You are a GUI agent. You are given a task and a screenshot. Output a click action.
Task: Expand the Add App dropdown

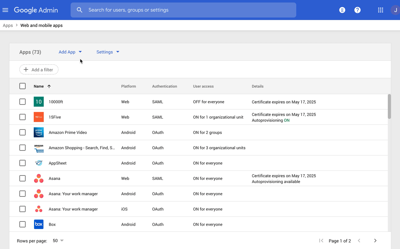70,52
